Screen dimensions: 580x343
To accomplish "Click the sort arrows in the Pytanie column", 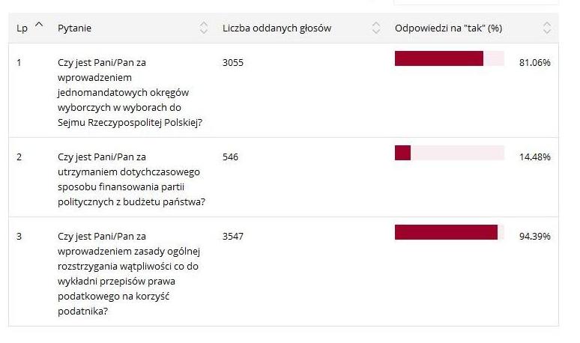I will (204, 28).
